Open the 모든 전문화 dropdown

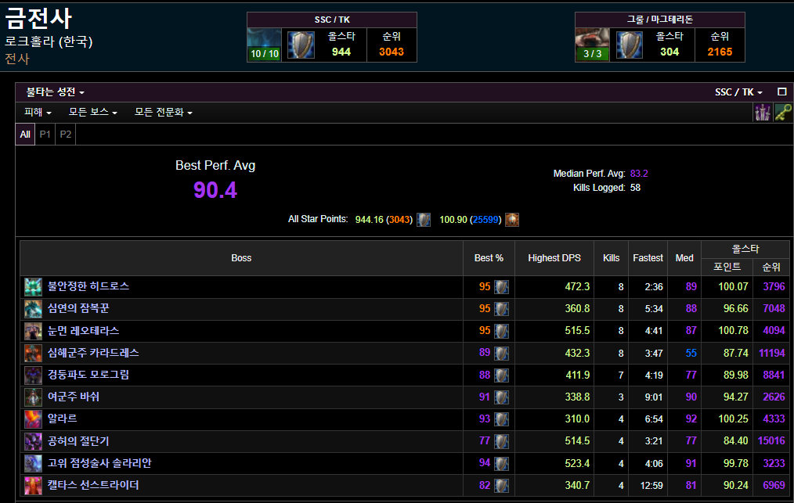[163, 113]
